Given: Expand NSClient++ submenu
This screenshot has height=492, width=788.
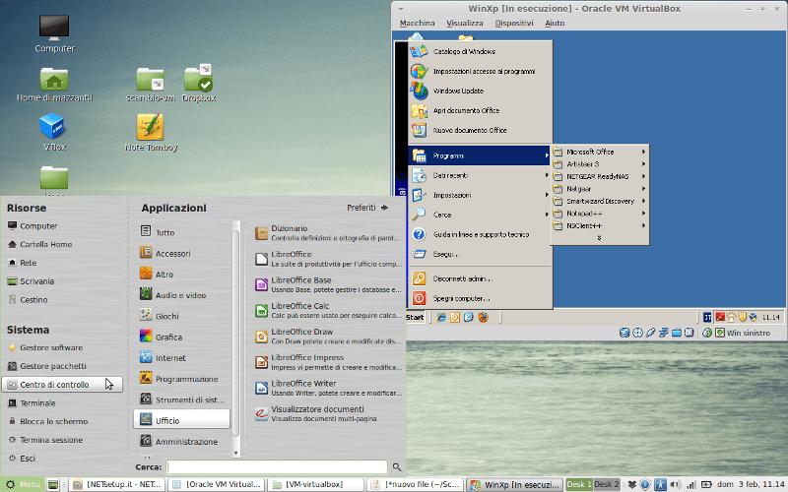Looking at the screenshot, I should point(600,226).
